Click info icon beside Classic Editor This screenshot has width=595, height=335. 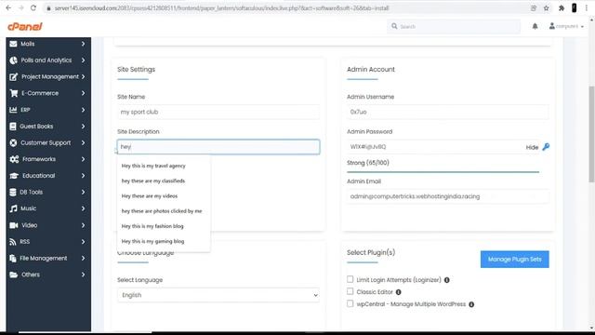[399, 292]
